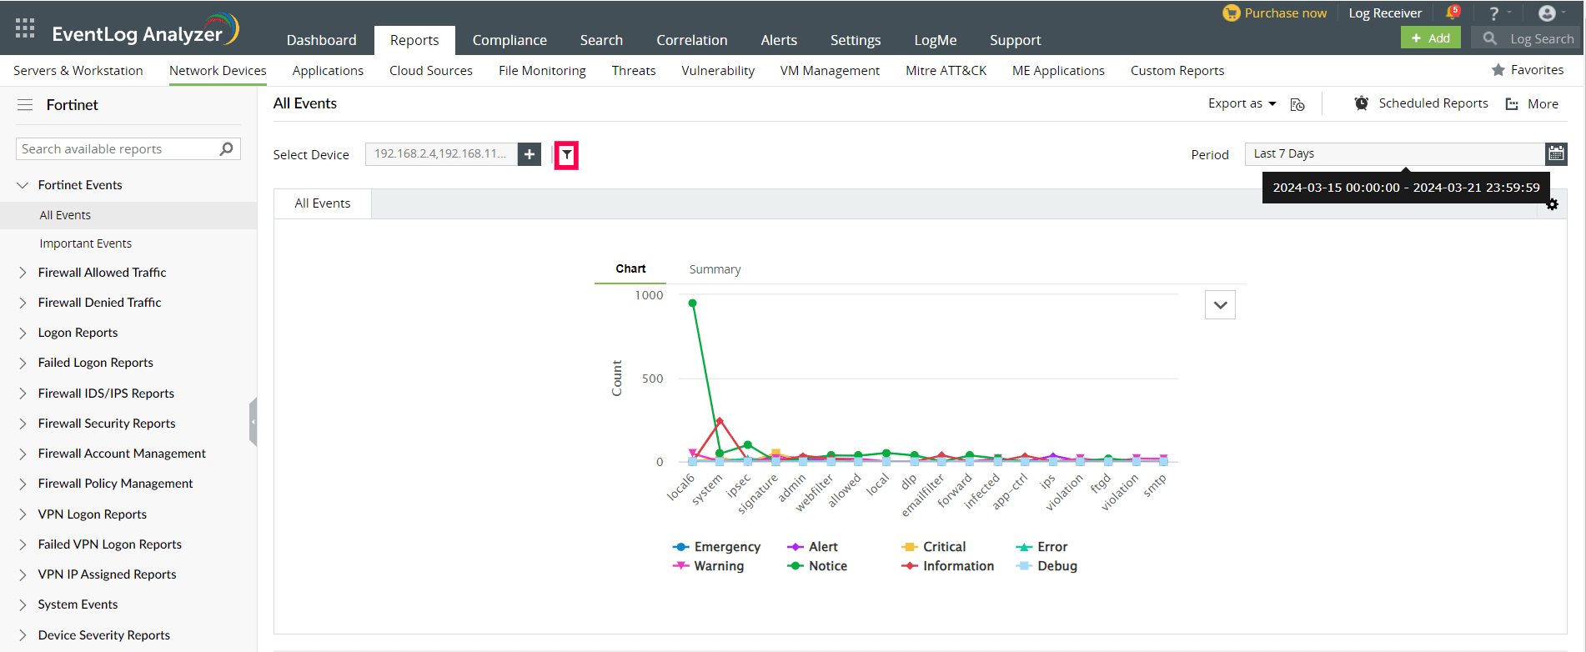The width and height of the screenshot is (1586, 652).
Task: Click the hamburger menu beside Fortinet
Action: coord(25,105)
